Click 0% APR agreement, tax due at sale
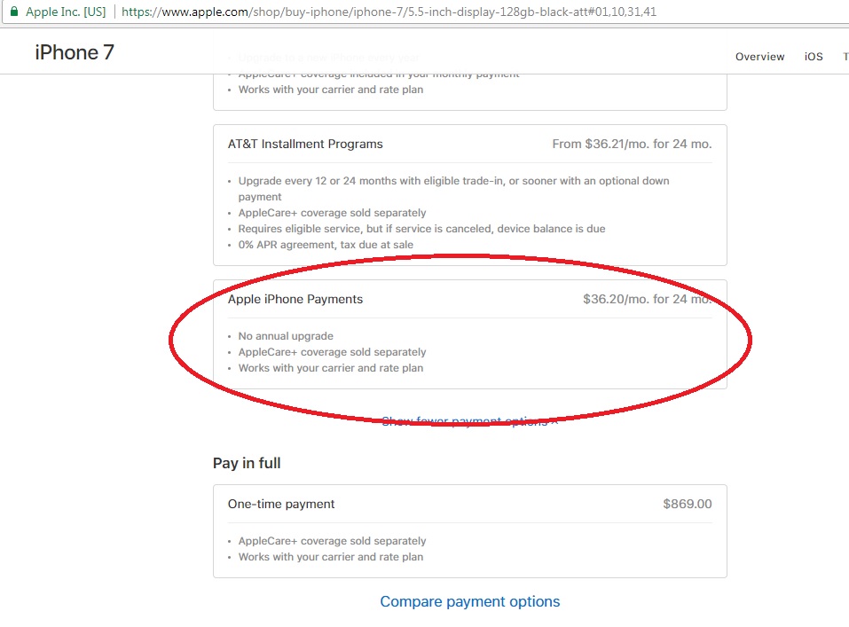The height and width of the screenshot is (627, 849). (326, 245)
